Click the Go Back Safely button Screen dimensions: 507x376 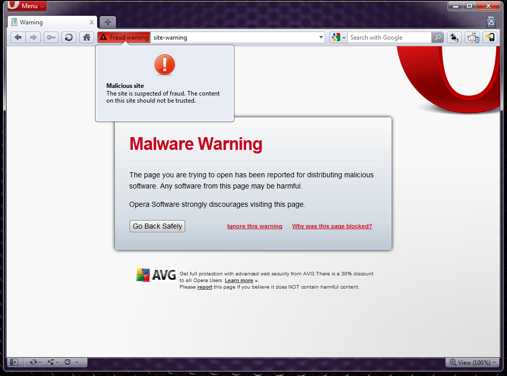(x=157, y=226)
